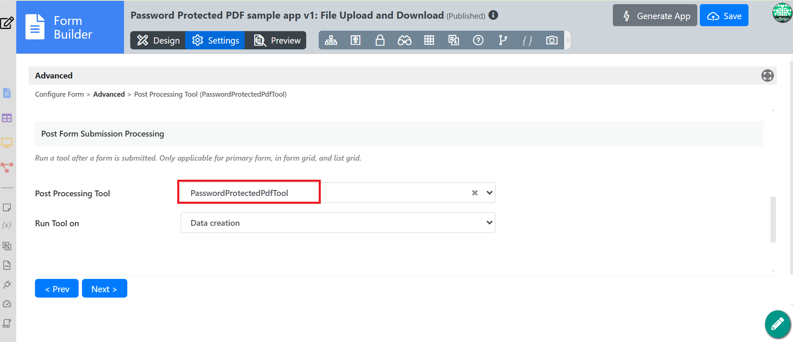Switch to the Design tab

click(x=158, y=40)
